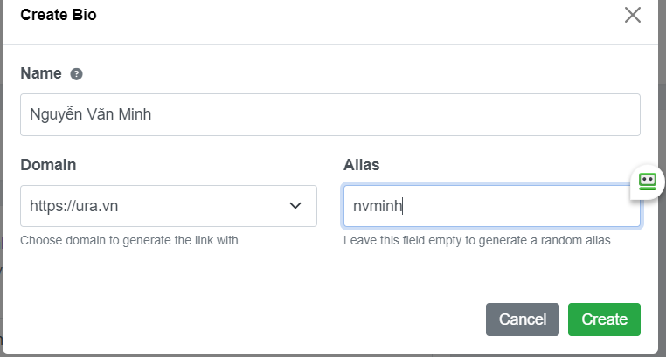Open the https://ura.vn domain selector
The height and width of the screenshot is (357, 666).
click(157, 206)
